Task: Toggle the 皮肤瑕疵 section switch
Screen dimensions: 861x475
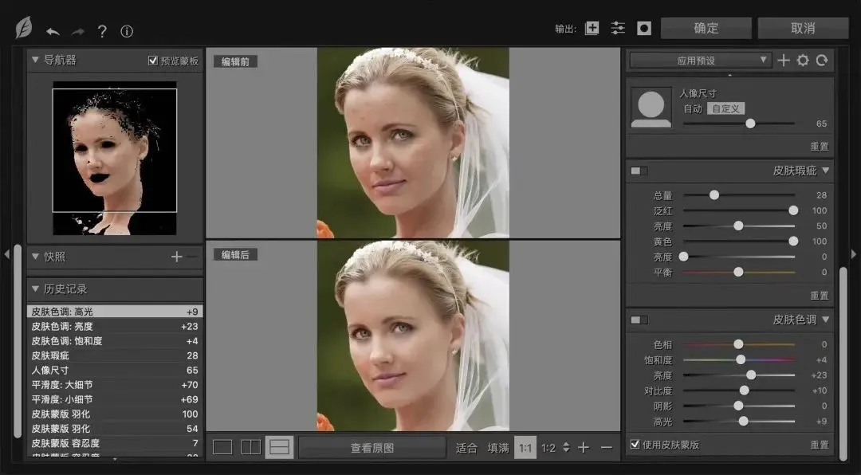Action: (x=639, y=171)
